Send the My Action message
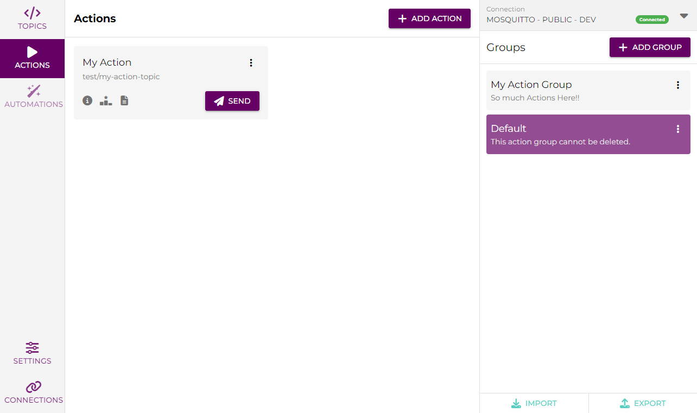Screen dimensions: 697x413 click(x=232, y=101)
